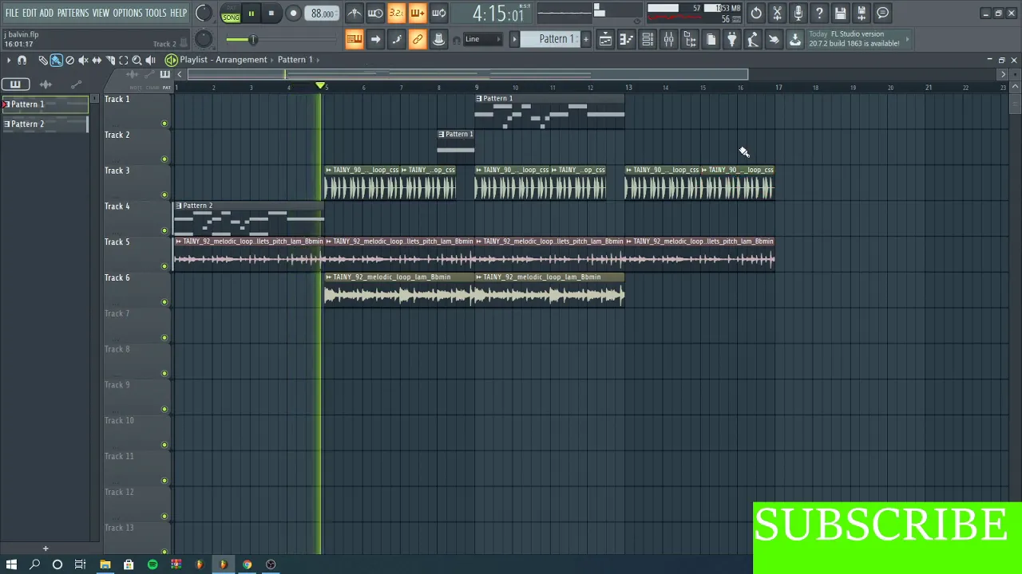
Task: Pause playback with the pause button
Action: coord(251,14)
